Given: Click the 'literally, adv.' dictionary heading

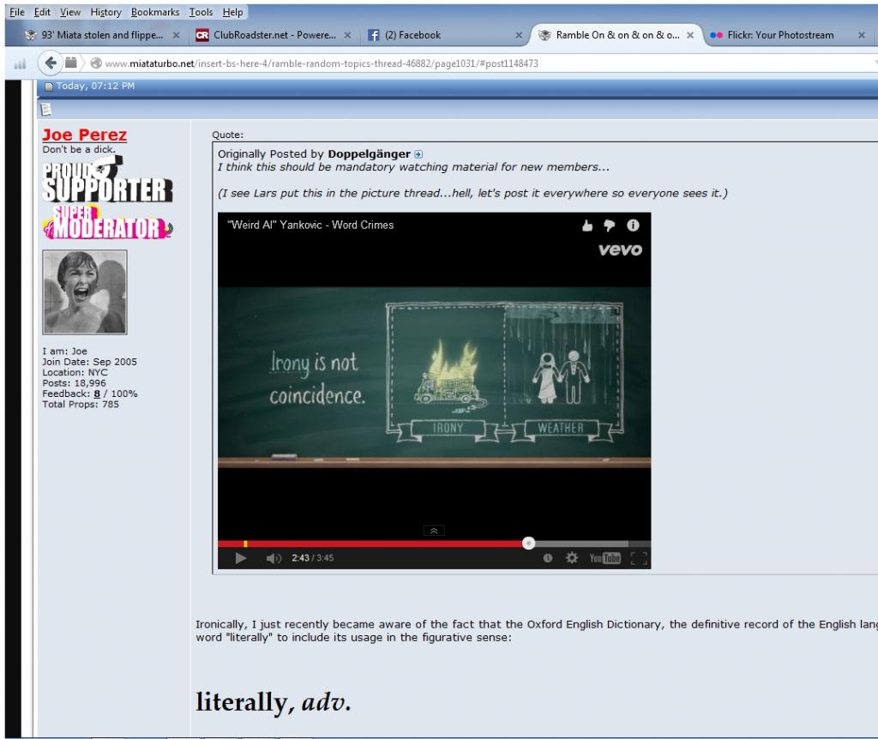Looking at the screenshot, I should click(x=274, y=702).
